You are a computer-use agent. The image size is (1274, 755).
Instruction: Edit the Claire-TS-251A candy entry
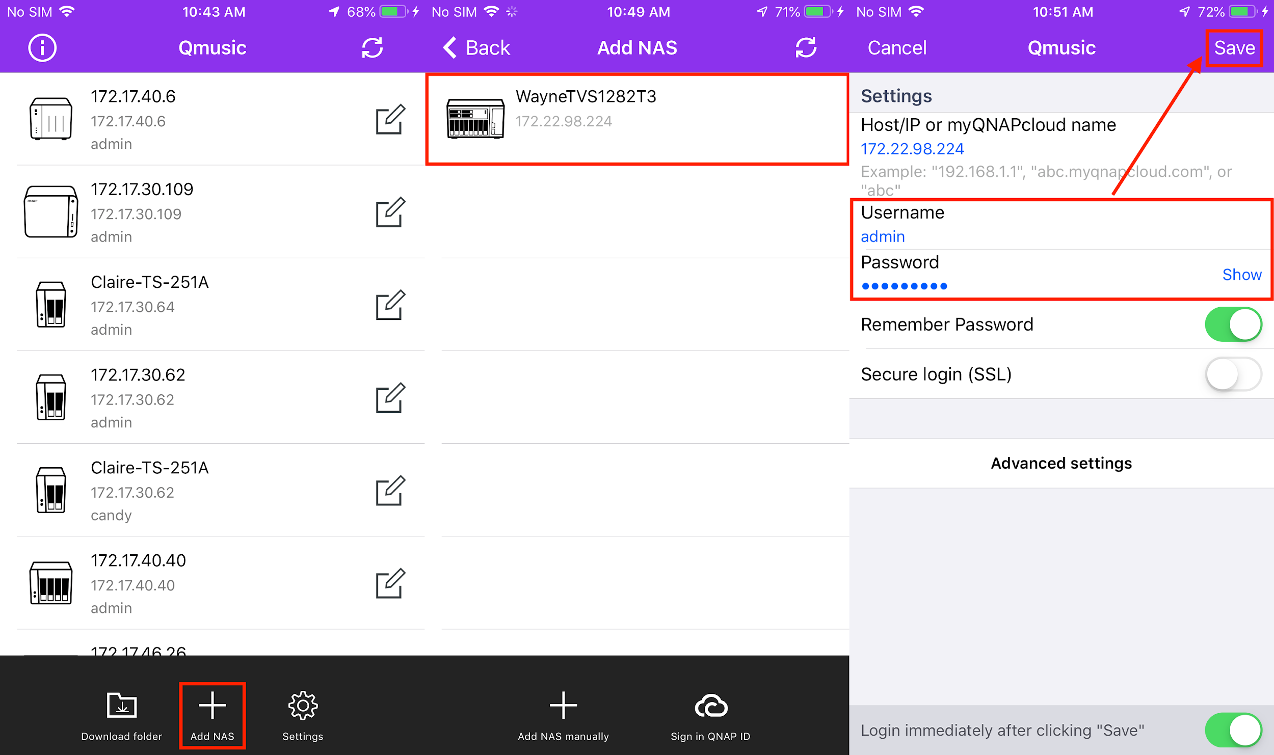390,490
